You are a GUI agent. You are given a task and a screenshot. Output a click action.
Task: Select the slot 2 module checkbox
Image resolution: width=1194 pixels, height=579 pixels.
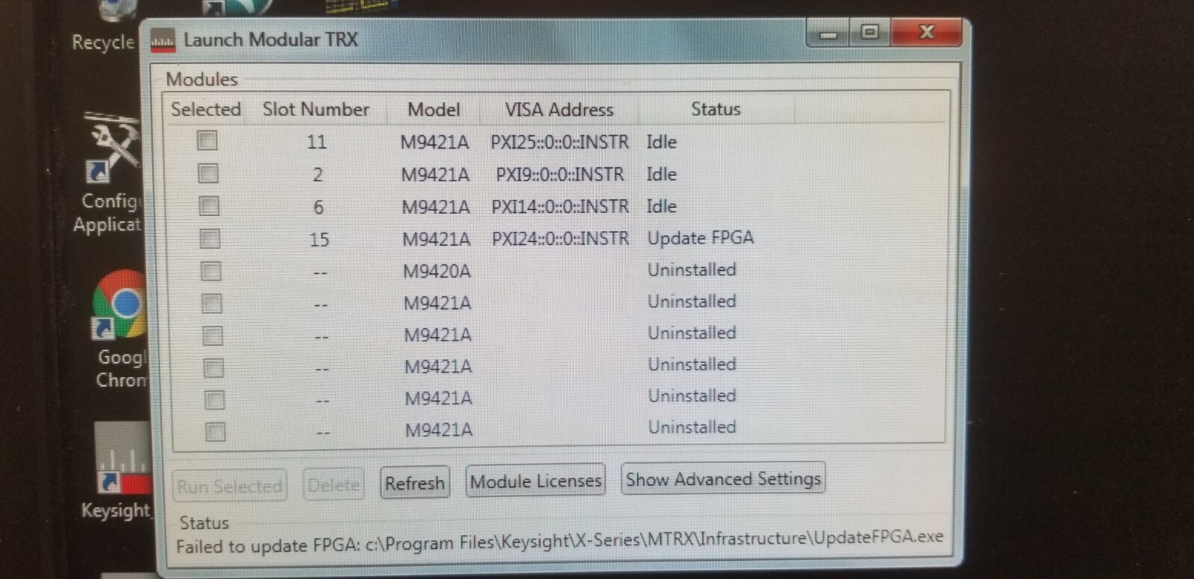pos(207,174)
